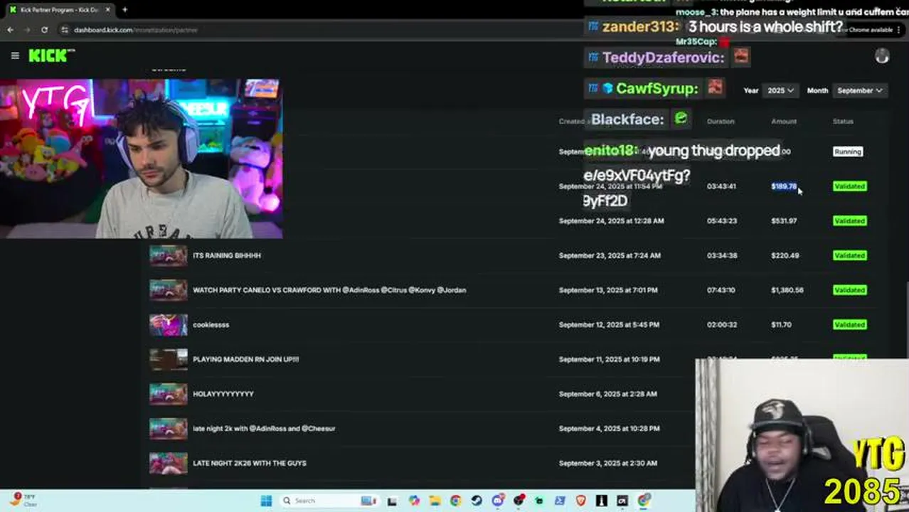
Task: Click the 05:43:23 duration value
Action: (x=721, y=221)
